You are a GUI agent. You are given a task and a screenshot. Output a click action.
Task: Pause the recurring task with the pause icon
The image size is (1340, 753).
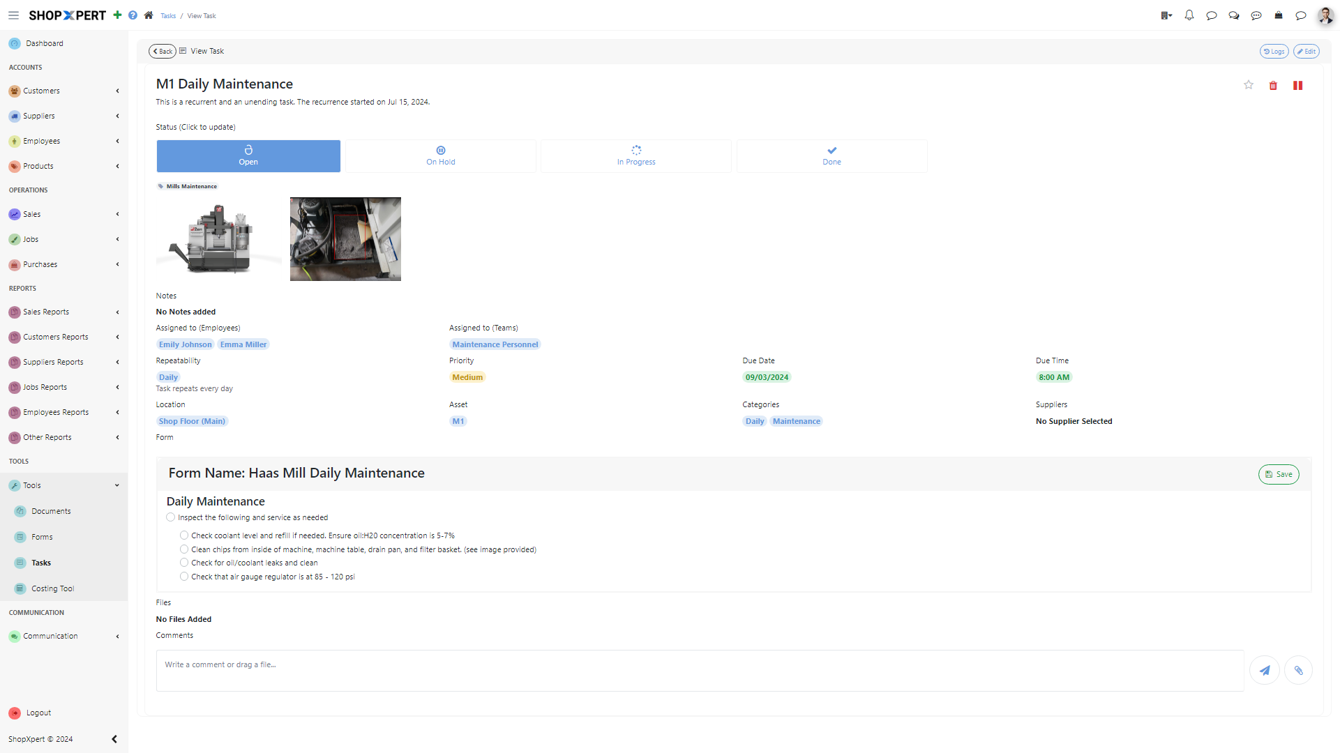[x=1298, y=85]
